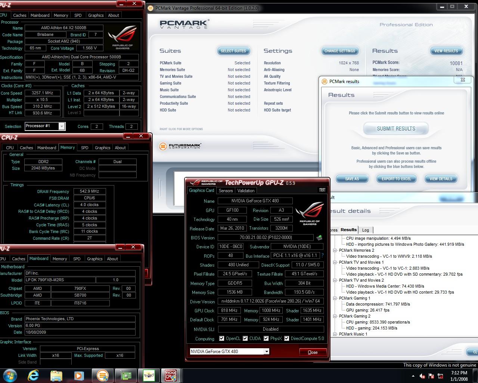Click the CHANGE SETTINGS button

click(x=340, y=51)
